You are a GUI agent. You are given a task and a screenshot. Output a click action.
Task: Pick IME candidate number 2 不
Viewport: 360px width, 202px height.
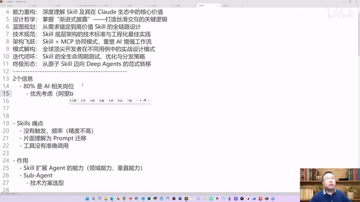[x=83, y=100]
